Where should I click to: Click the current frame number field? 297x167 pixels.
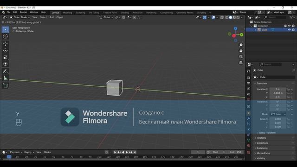(198, 152)
